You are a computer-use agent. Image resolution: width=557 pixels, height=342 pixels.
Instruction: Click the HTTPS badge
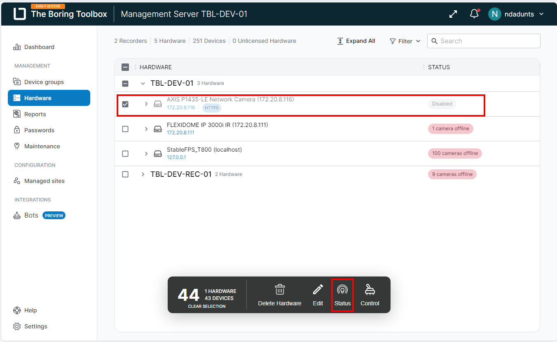[x=212, y=108]
